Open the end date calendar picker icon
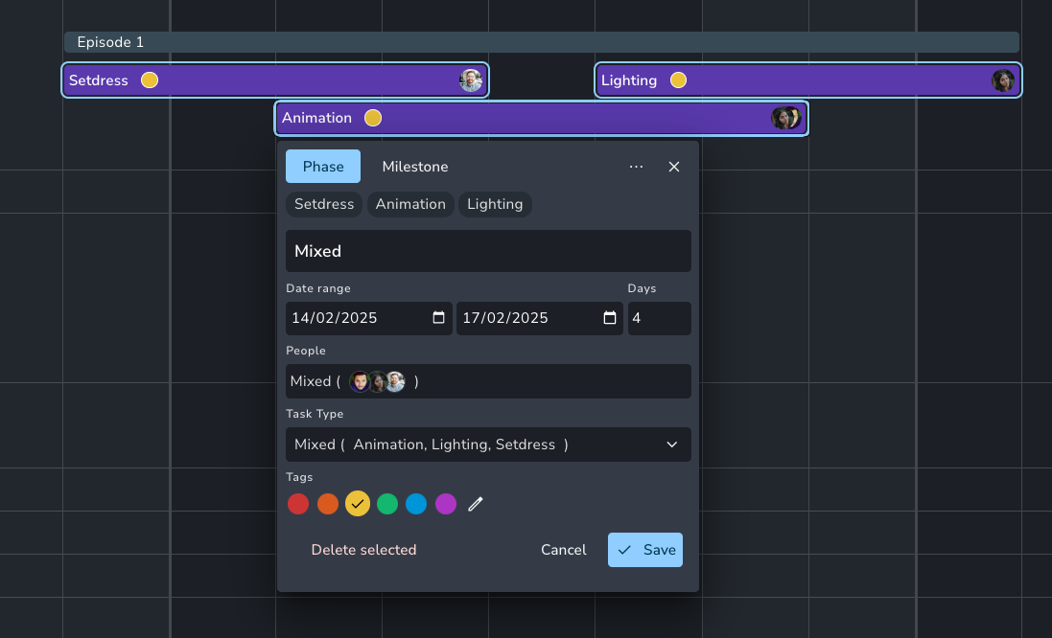This screenshot has height=638, width=1052. [609, 318]
